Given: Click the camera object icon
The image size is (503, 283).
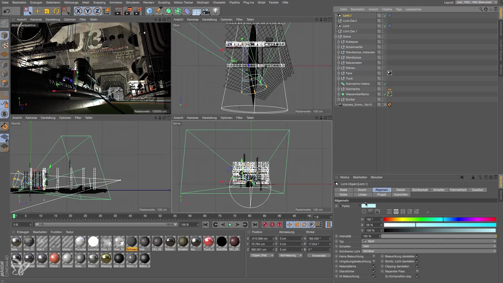Looking at the screenshot, I should (206, 11).
